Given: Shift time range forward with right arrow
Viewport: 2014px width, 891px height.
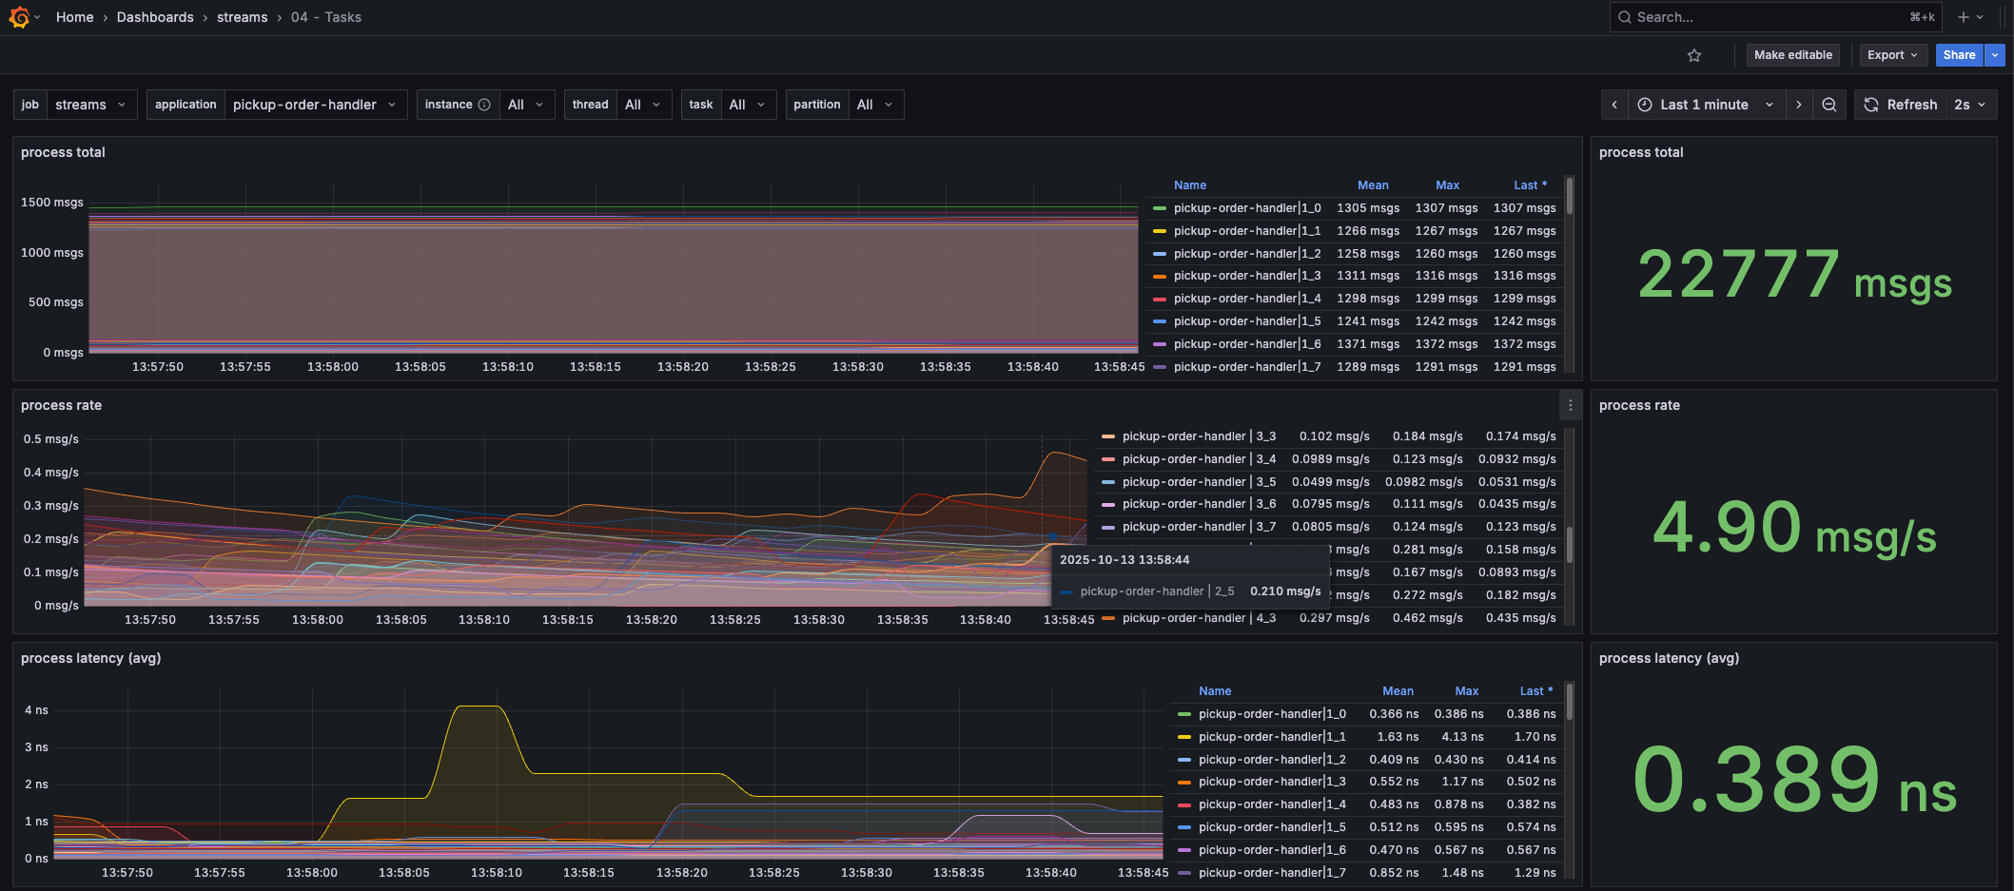Looking at the screenshot, I should [1798, 105].
